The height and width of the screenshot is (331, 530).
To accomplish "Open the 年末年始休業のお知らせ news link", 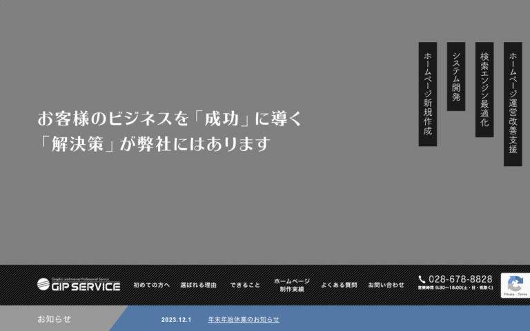I will [x=244, y=319].
